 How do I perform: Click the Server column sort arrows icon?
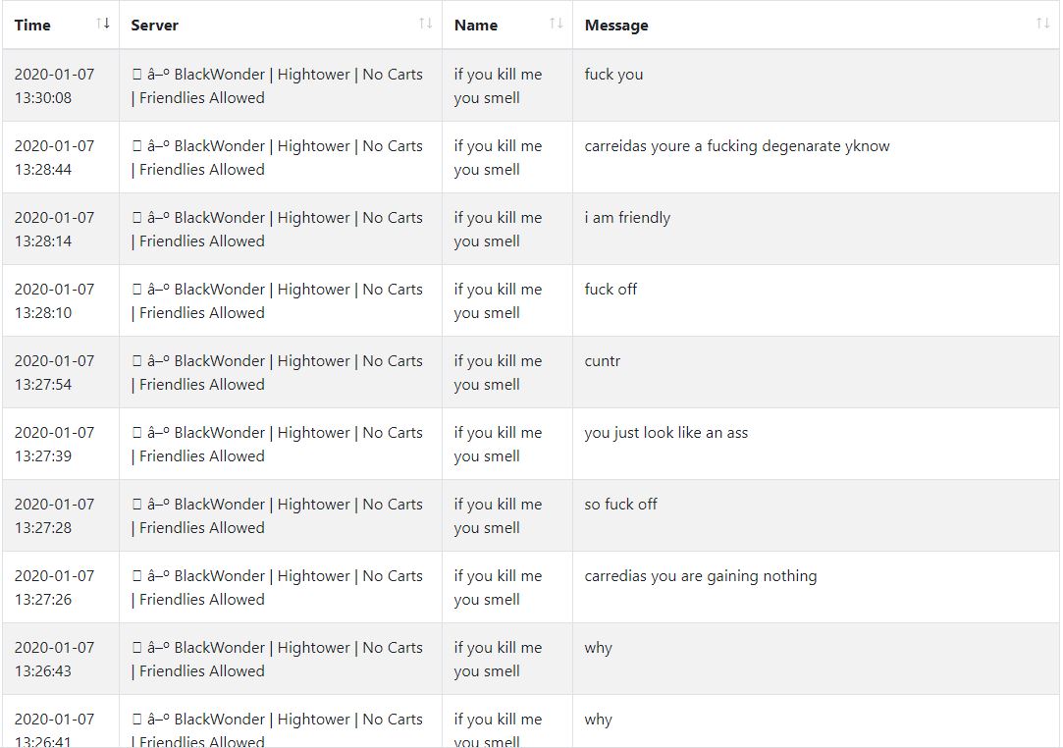tap(426, 24)
